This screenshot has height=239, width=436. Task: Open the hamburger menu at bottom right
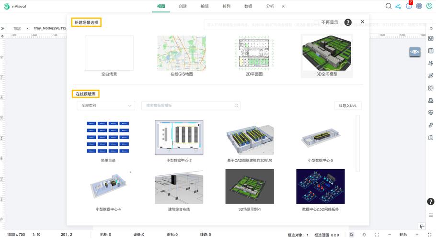pos(431,215)
